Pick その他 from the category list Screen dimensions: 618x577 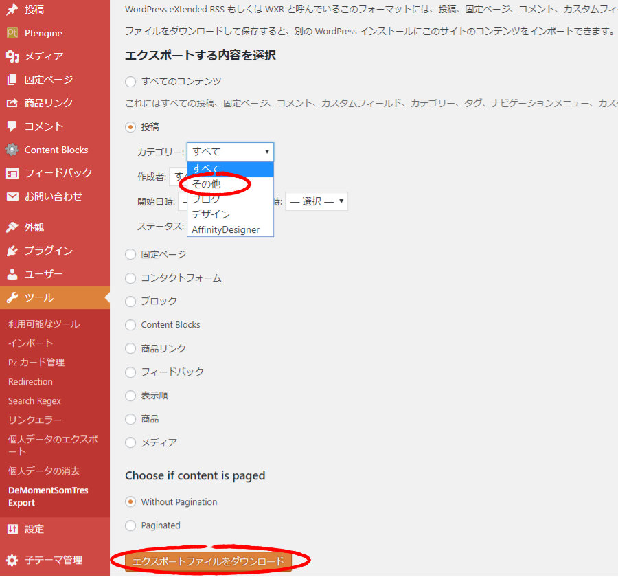pyautogui.click(x=207, y=184)
